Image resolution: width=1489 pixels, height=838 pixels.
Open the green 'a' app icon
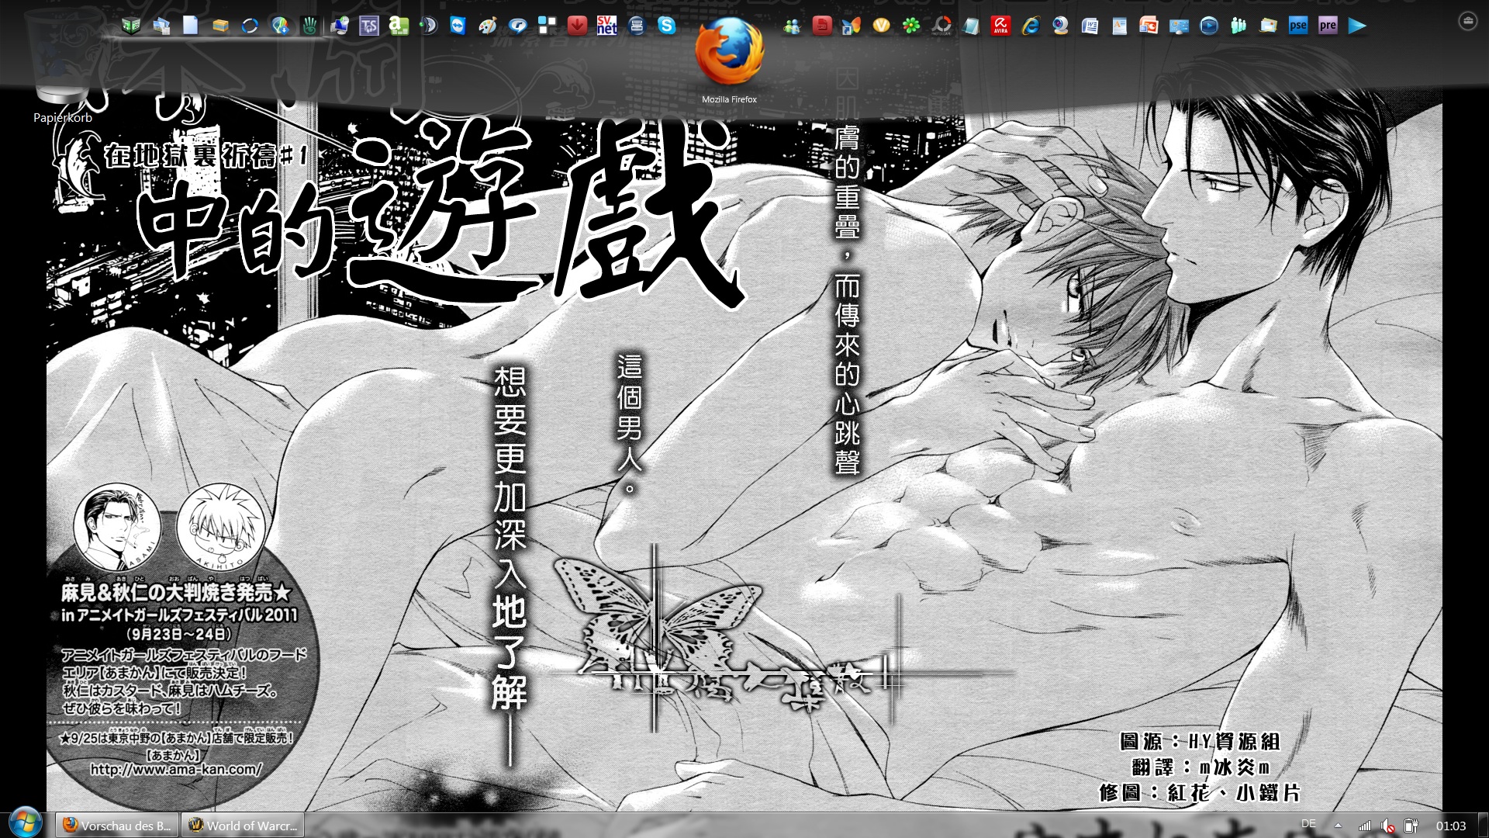click(x=399, y=26)
